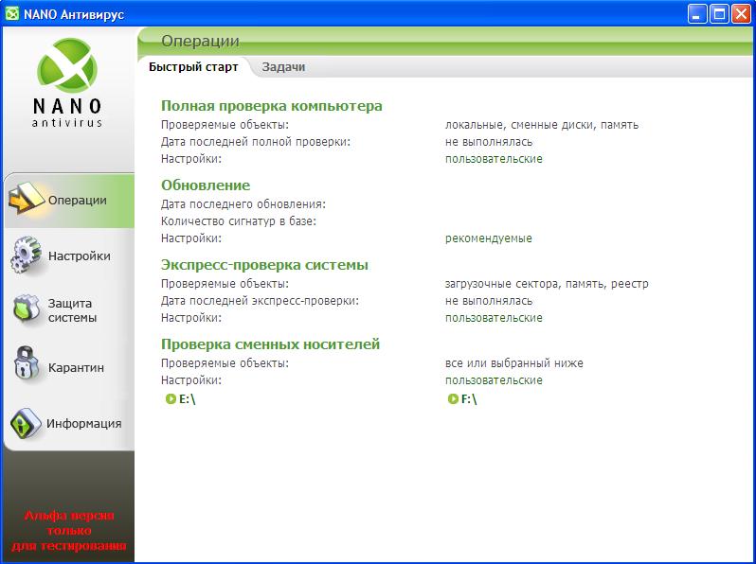The width and height of the screenshot is (756, 564).
Task: Open рекомендуемые update settings link
Action: 488,238
